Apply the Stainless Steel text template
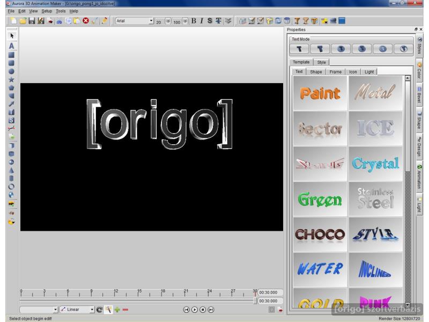 tap(376, 199)
